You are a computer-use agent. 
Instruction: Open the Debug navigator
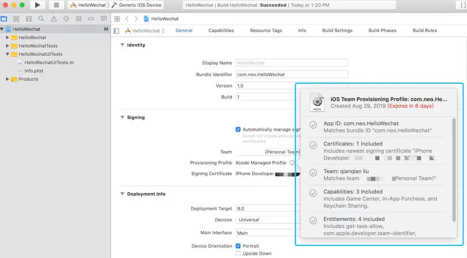[x=78, y=19]
